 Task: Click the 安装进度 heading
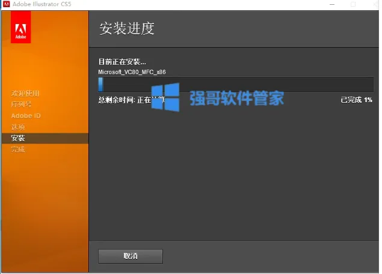[127, 28]
